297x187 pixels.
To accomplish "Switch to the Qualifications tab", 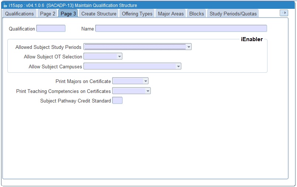I will 20,14.
